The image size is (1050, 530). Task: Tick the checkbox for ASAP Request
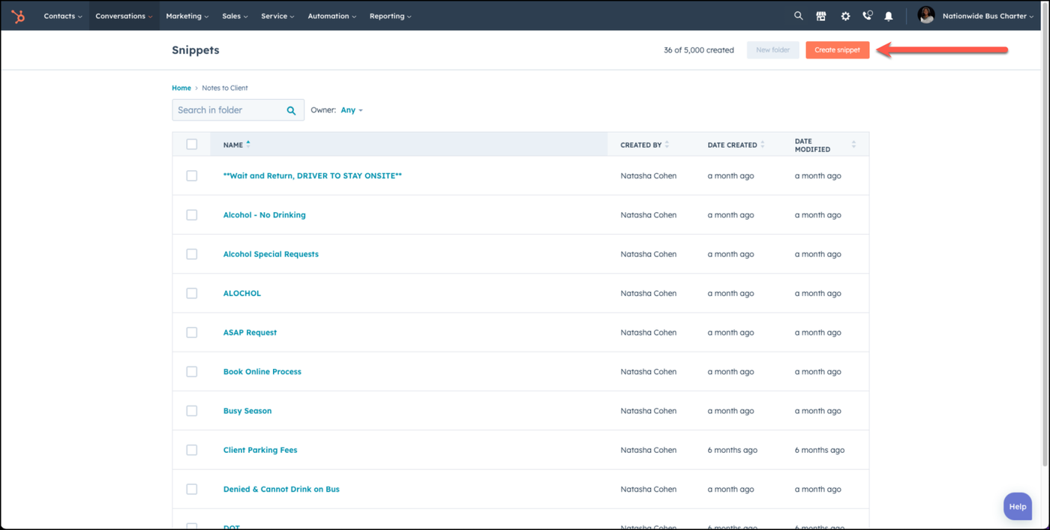pyautogui.click(x=192, y=332)
